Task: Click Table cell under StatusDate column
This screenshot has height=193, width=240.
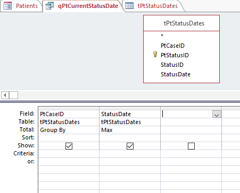Action: (130, 122)
